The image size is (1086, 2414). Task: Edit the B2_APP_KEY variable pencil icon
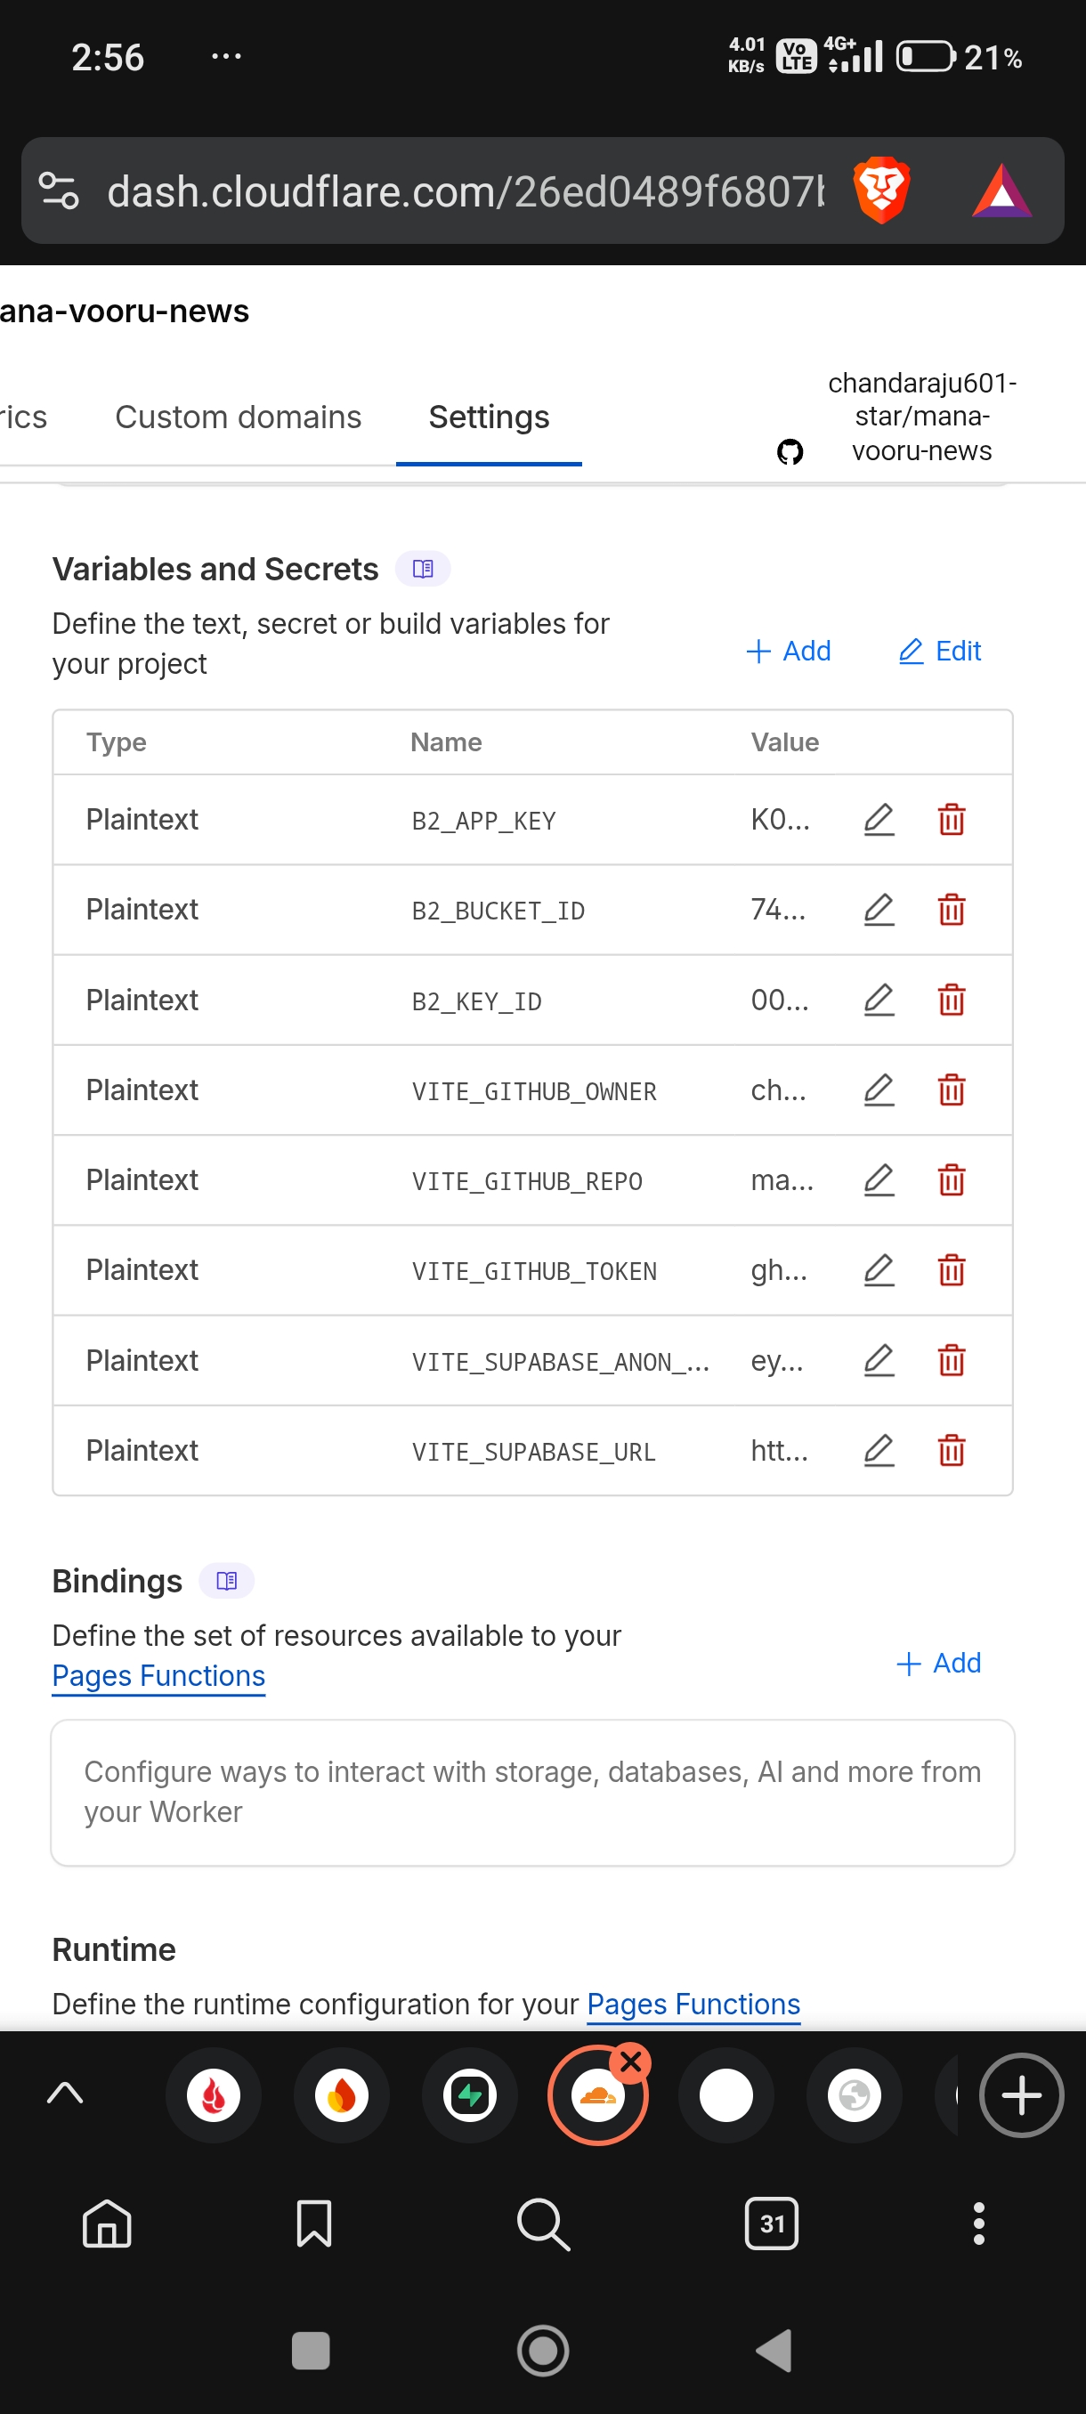click(x=878, y=820)
